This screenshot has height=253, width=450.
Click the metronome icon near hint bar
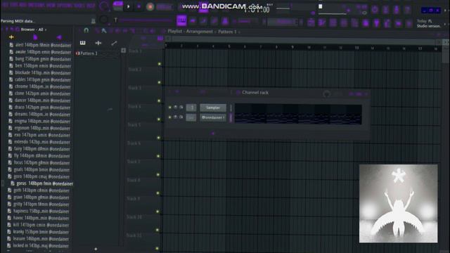click(93, 20)
